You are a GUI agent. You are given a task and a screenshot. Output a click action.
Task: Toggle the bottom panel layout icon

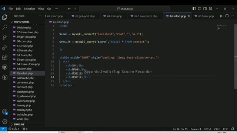point(200,9)
